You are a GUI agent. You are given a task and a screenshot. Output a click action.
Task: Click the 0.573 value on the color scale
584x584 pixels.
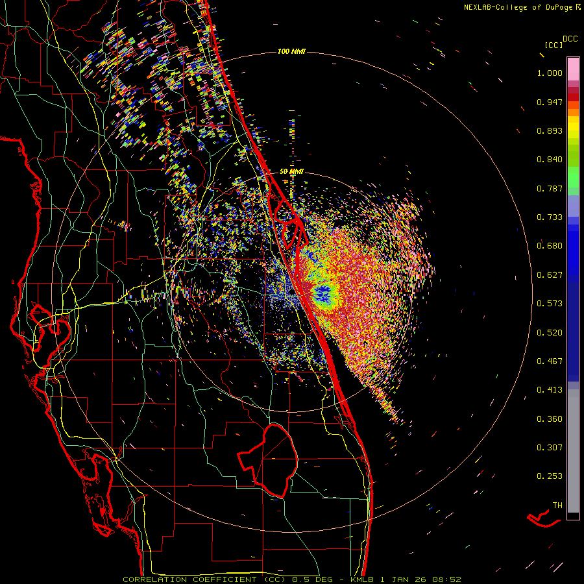550,304
